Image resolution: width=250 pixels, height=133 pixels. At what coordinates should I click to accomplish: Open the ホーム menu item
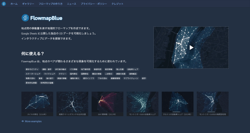click(x=14, y=4)
